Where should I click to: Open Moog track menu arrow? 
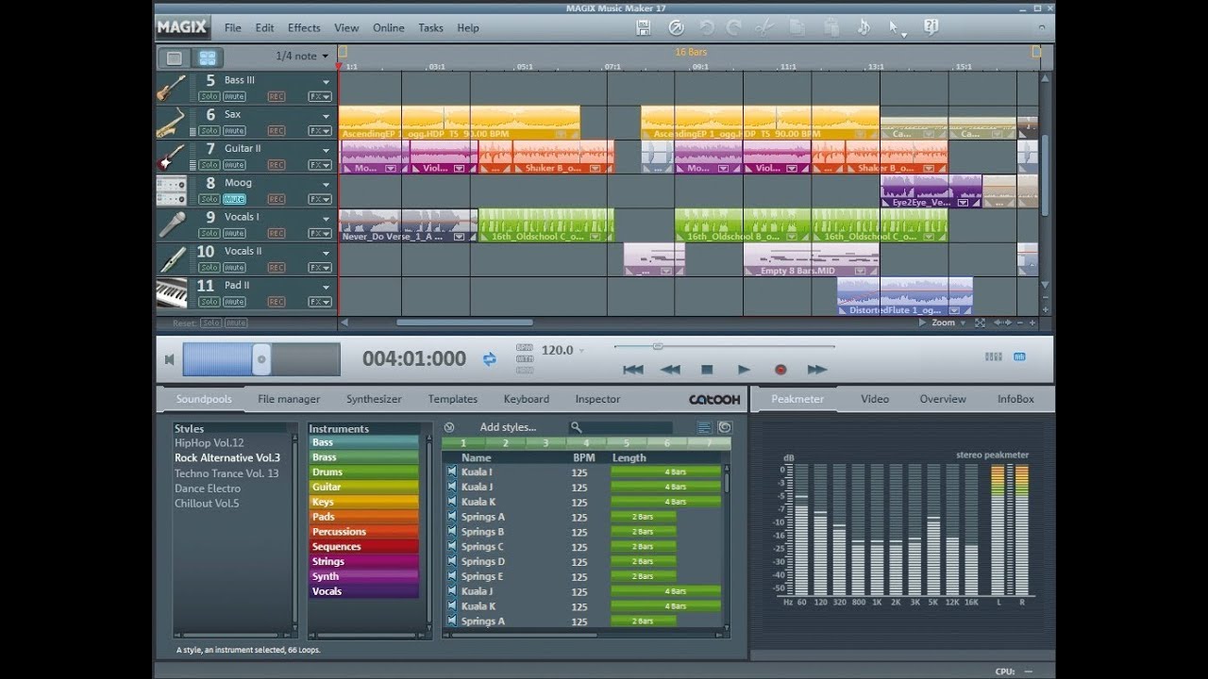[326, 184]
